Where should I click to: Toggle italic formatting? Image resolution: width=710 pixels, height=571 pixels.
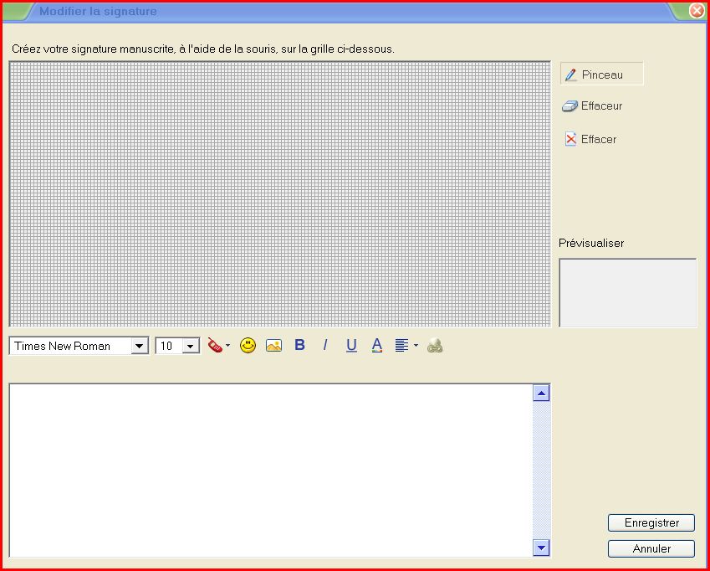pos(324,345)
